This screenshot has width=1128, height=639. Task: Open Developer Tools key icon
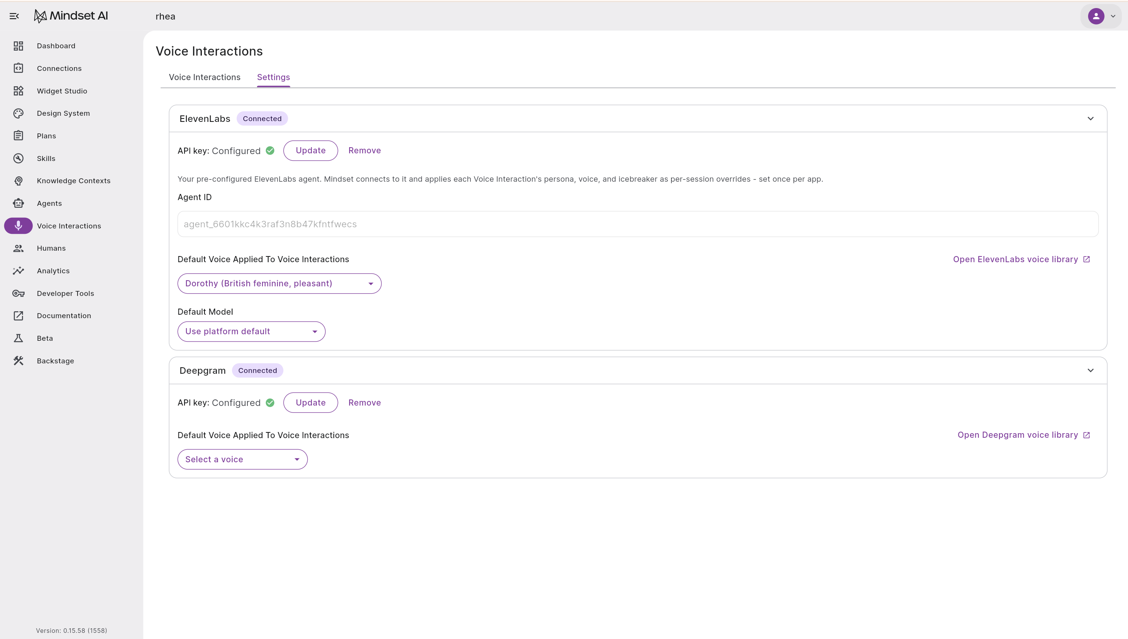pyautogui.click(x=18, y=293)
